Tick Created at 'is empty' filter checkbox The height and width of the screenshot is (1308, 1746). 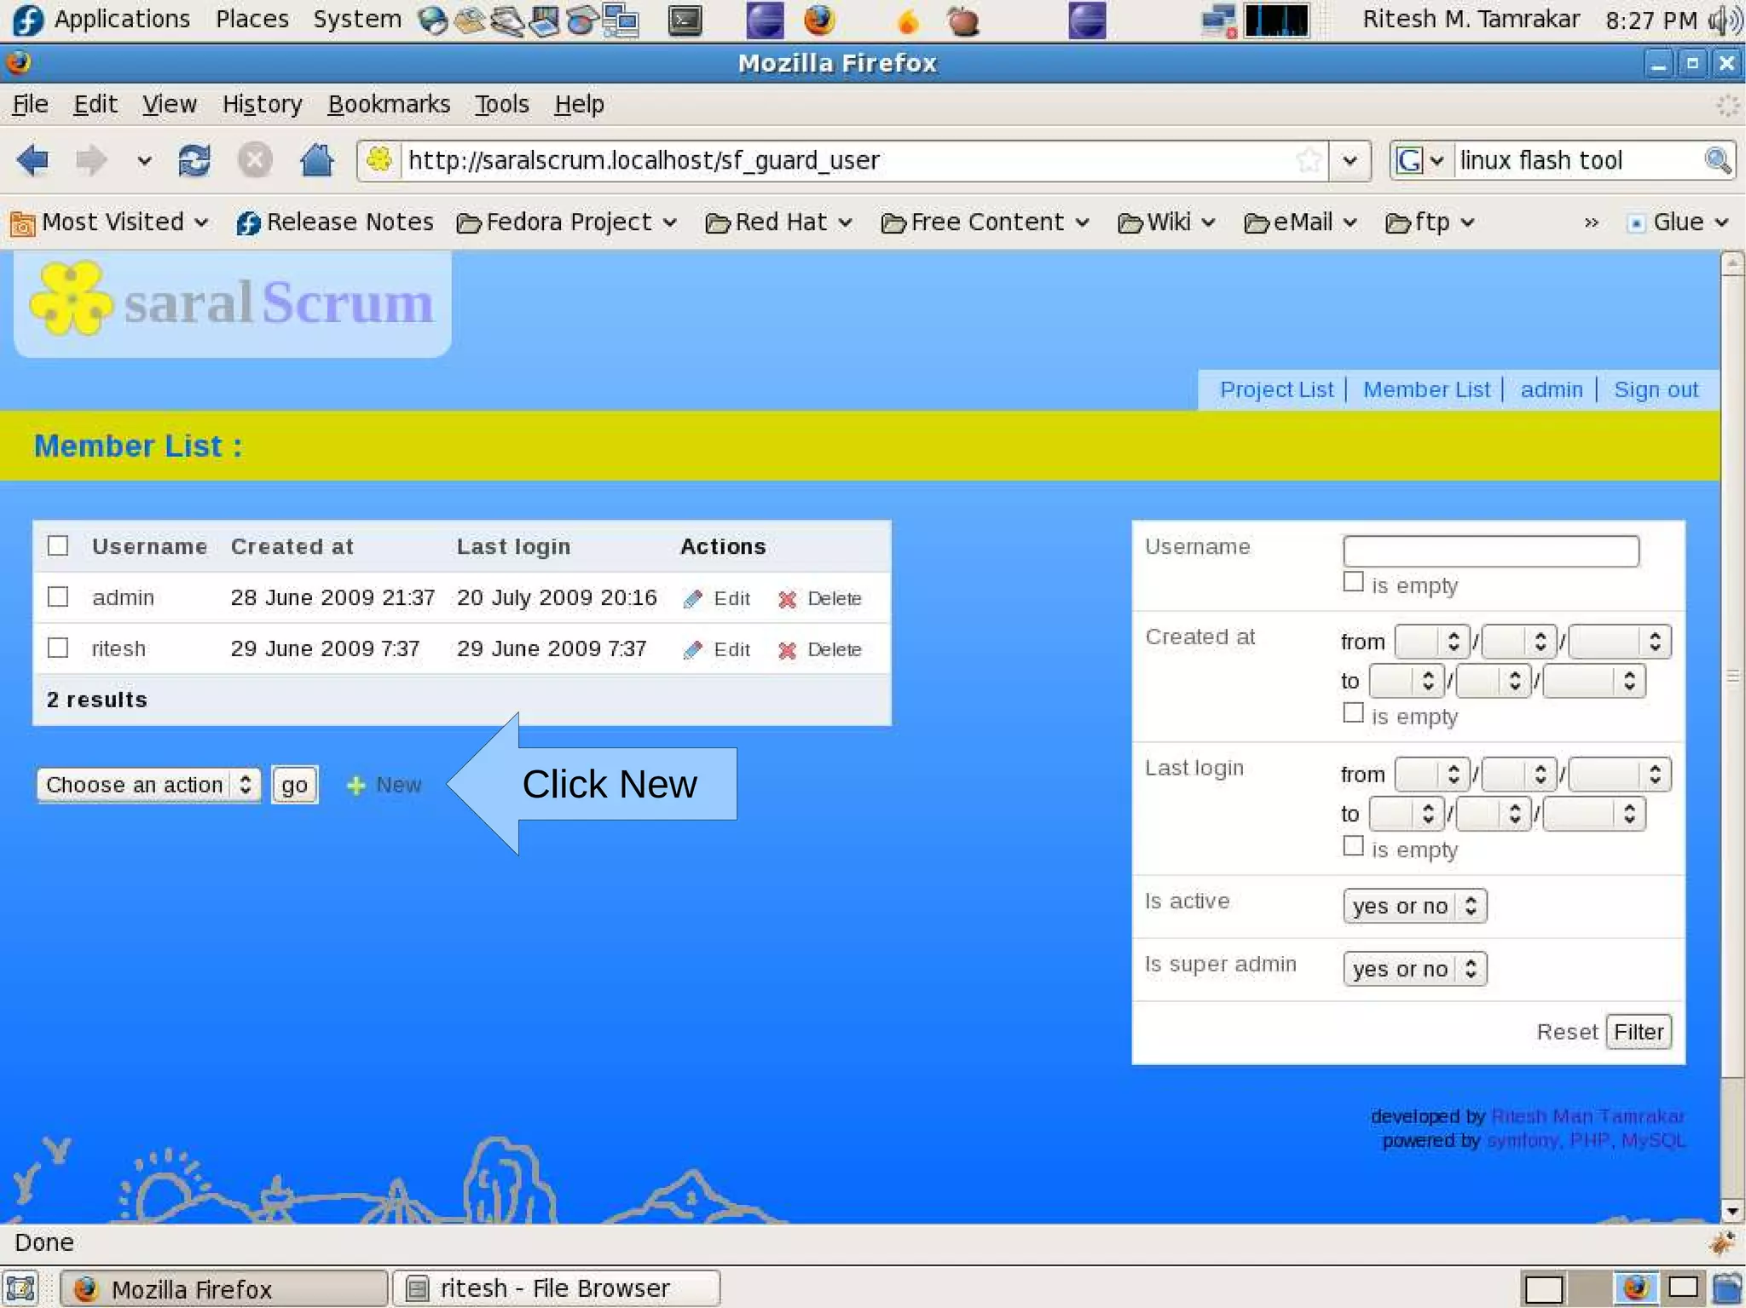click(1353, 714)
